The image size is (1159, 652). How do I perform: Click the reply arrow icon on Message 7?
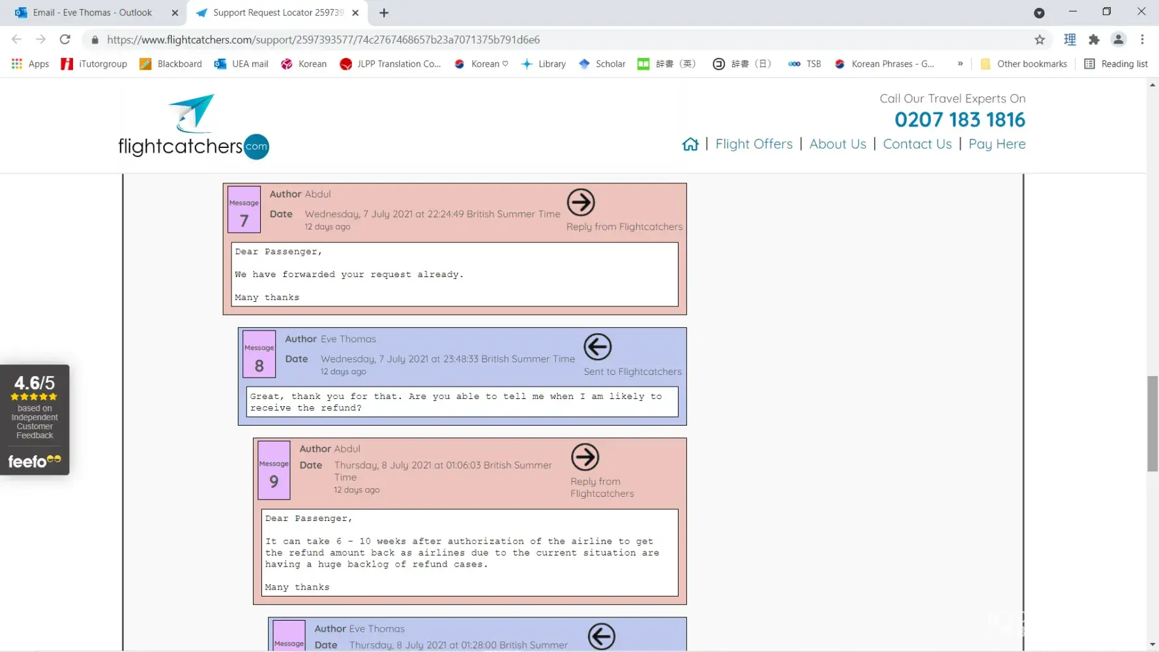click(580, 203)
